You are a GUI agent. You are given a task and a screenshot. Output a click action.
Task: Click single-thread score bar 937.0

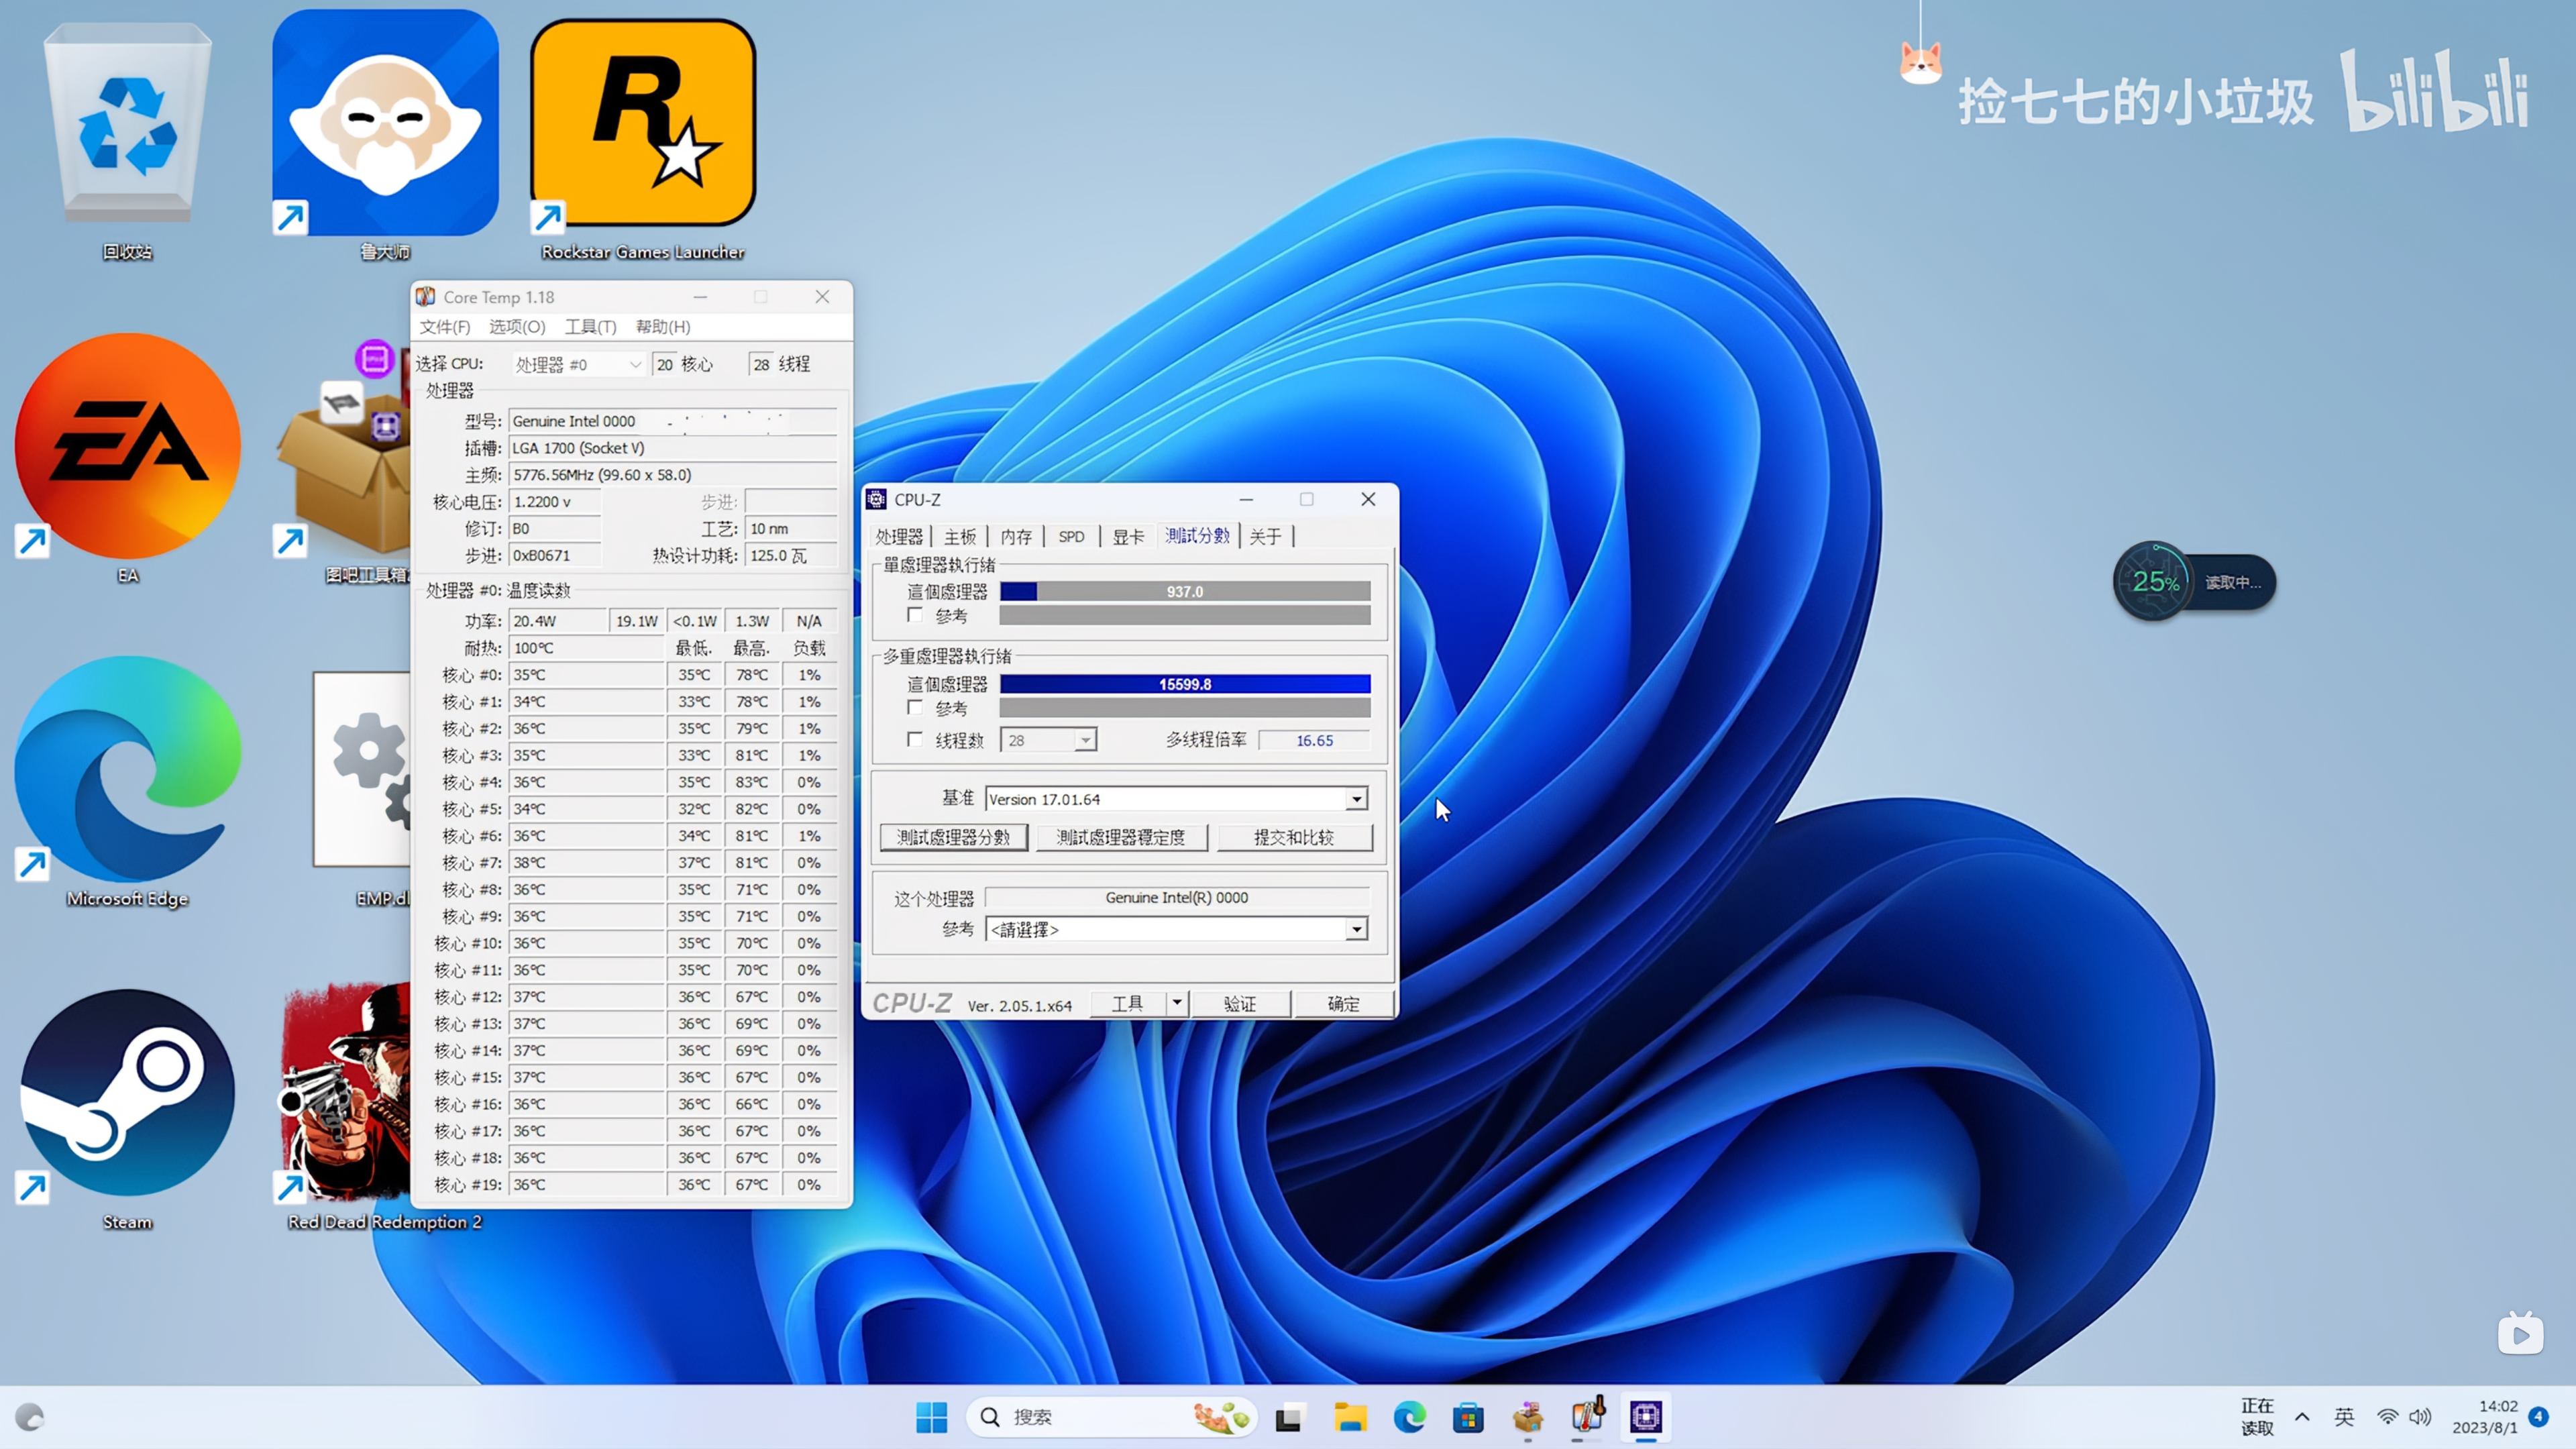(1185, 592)
